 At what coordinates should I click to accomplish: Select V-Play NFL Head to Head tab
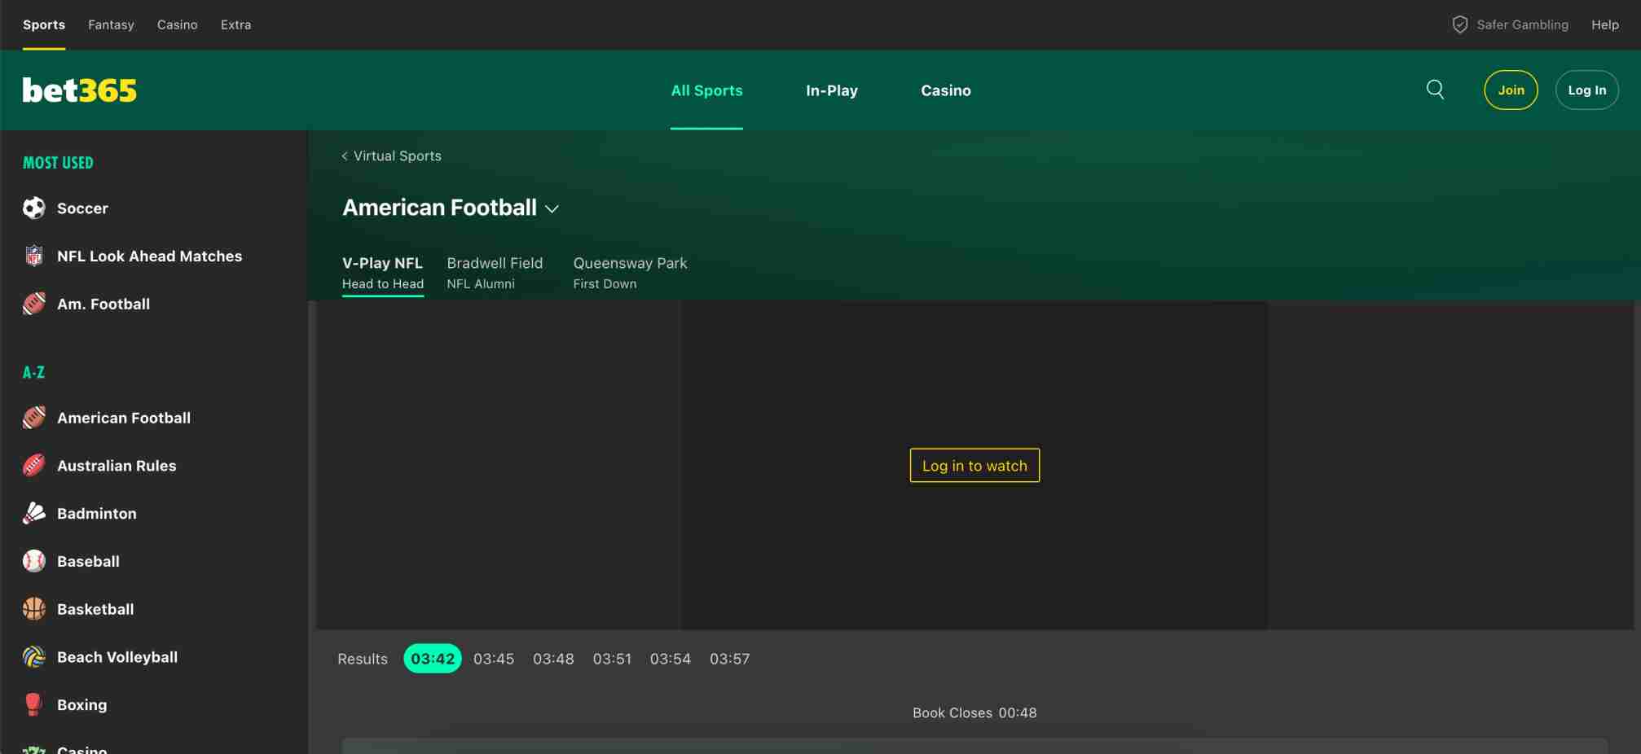tap(383, 273)
